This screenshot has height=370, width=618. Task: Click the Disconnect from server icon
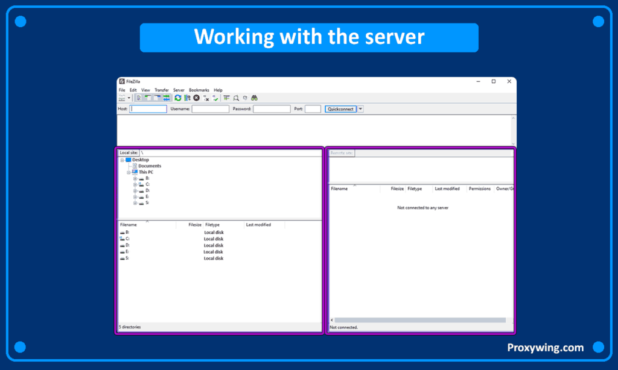[x=206, y=98]
